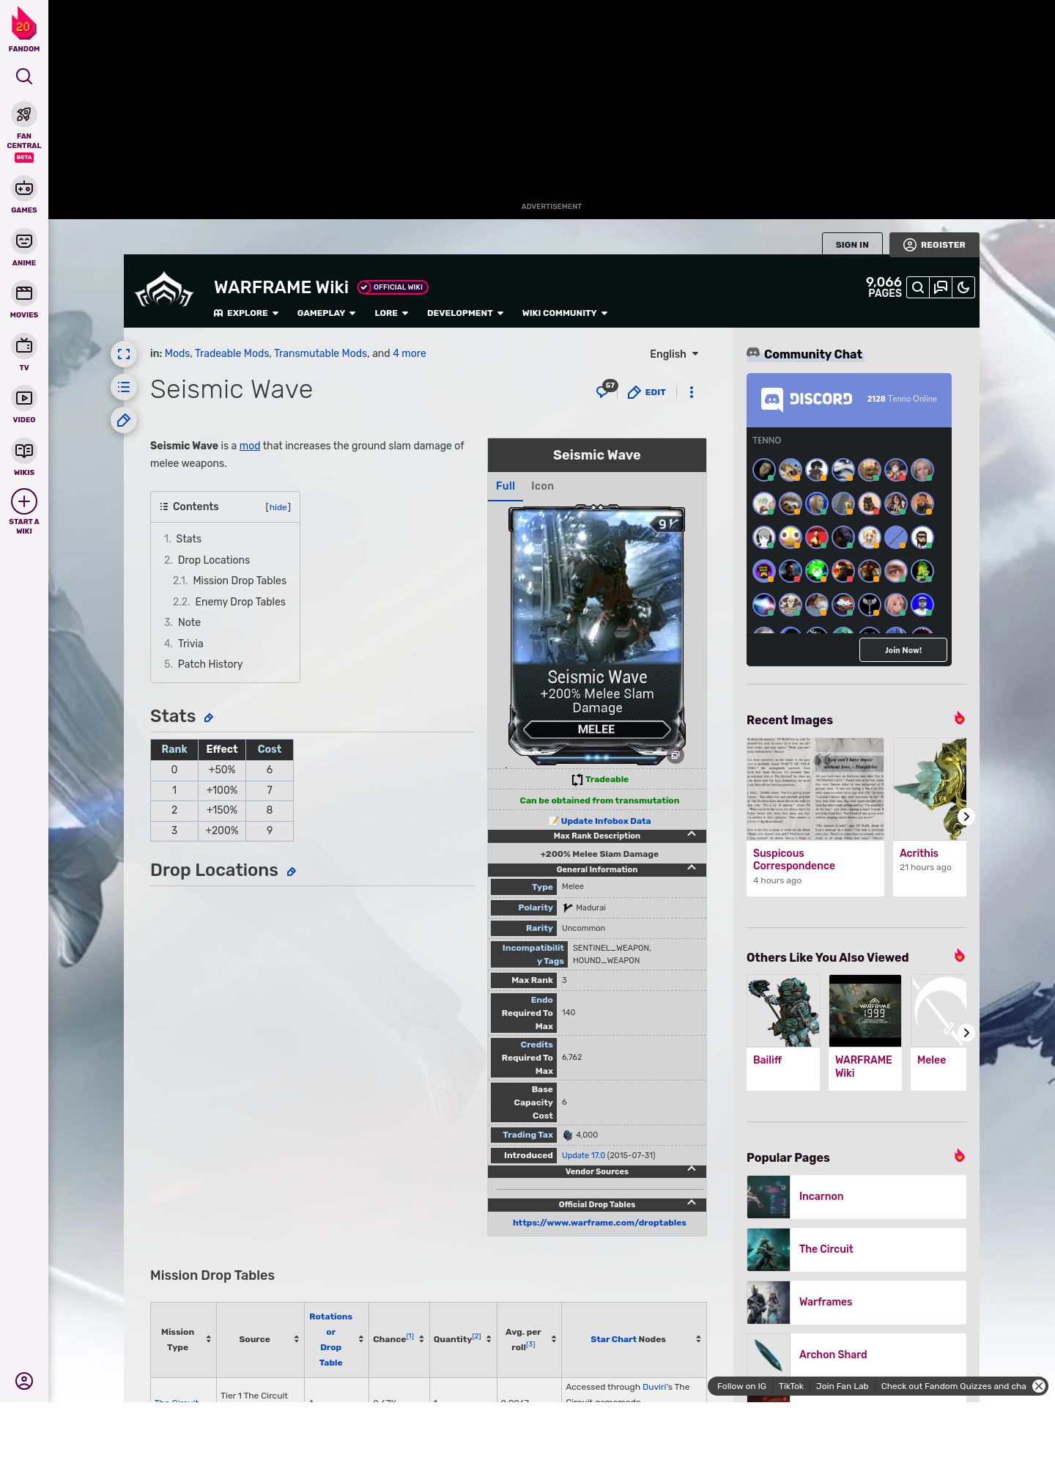1055x1466 pixels.
Task: Open the Anime sidebar icon
Action: pos(24,241)
